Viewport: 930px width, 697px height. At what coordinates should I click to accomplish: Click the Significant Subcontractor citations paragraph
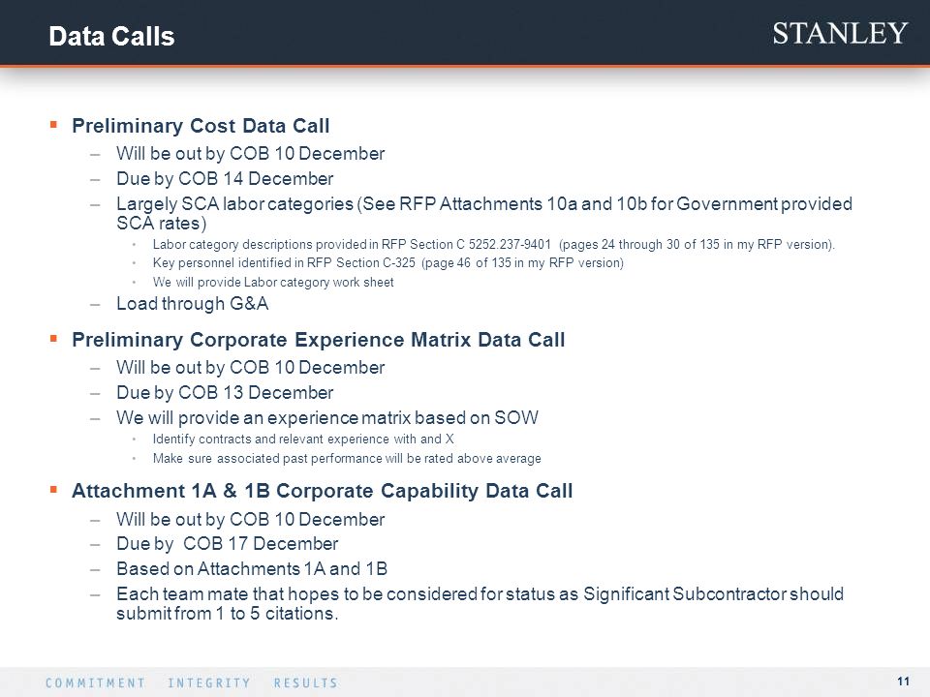point(480,603)
